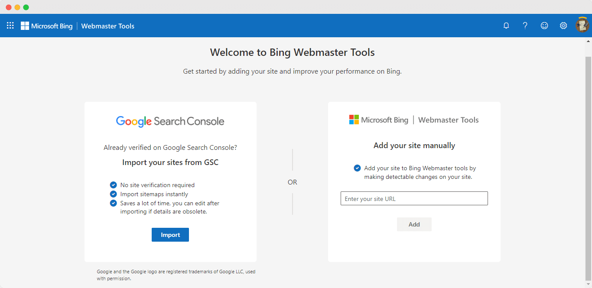592x288 pixels.
Task: Open the settings gear
Action: [x=563, y=26]
